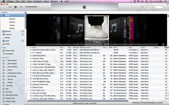
Task: Uncheck Draw the Curtains (Bonus Track)
Action: (x=31, y=50)
